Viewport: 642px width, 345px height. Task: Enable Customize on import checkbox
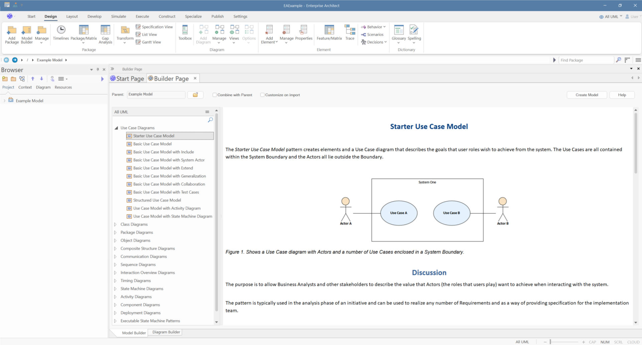coord(262,95)
